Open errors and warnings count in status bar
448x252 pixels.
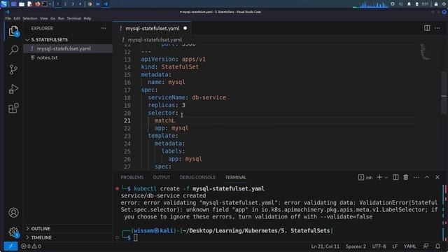click(x=31, y=246)
